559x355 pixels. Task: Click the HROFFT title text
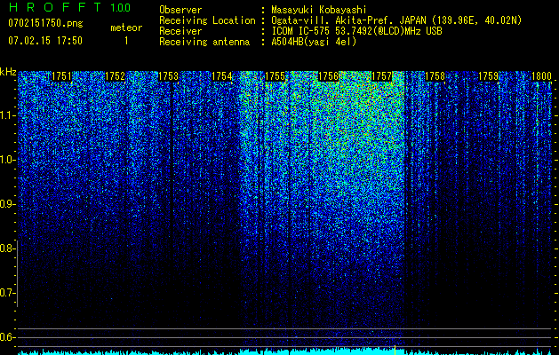(x=56, y=7)
